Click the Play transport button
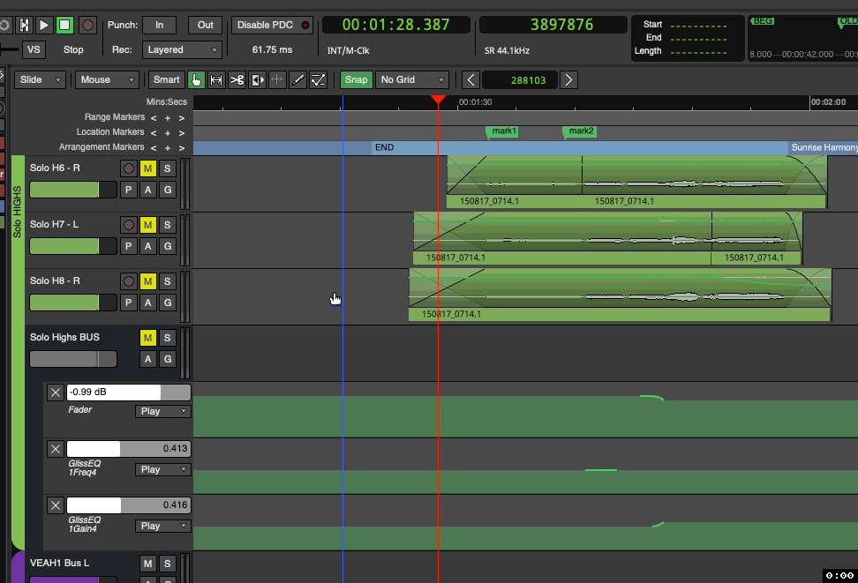Image resolution: width=858 pixels, height=583 pixels. tap(44, 26)
